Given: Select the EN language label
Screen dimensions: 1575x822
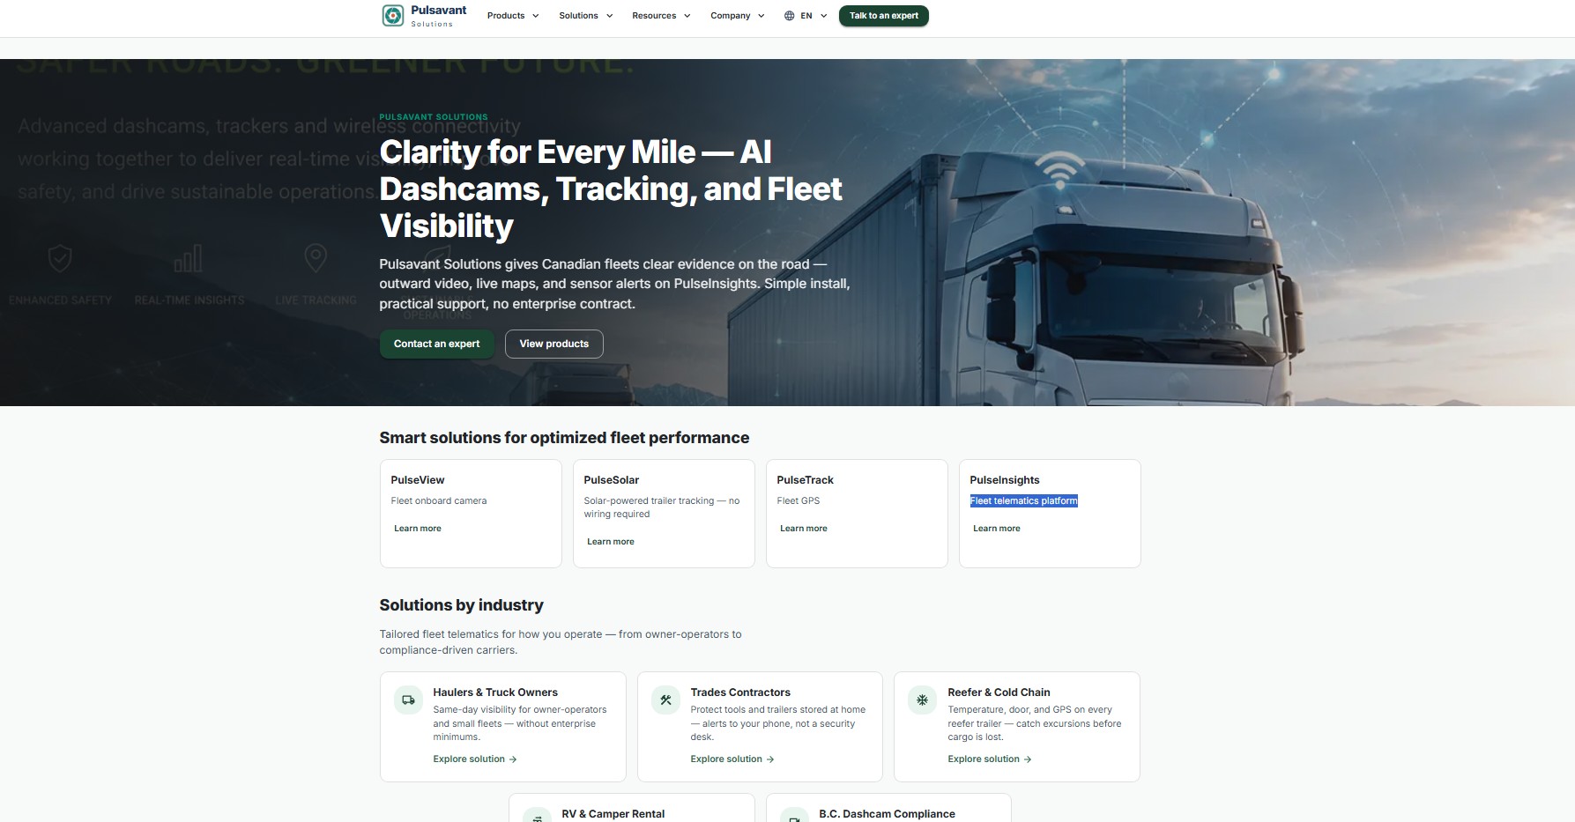Looking at the screenshot, I should (x=806, y=16).
